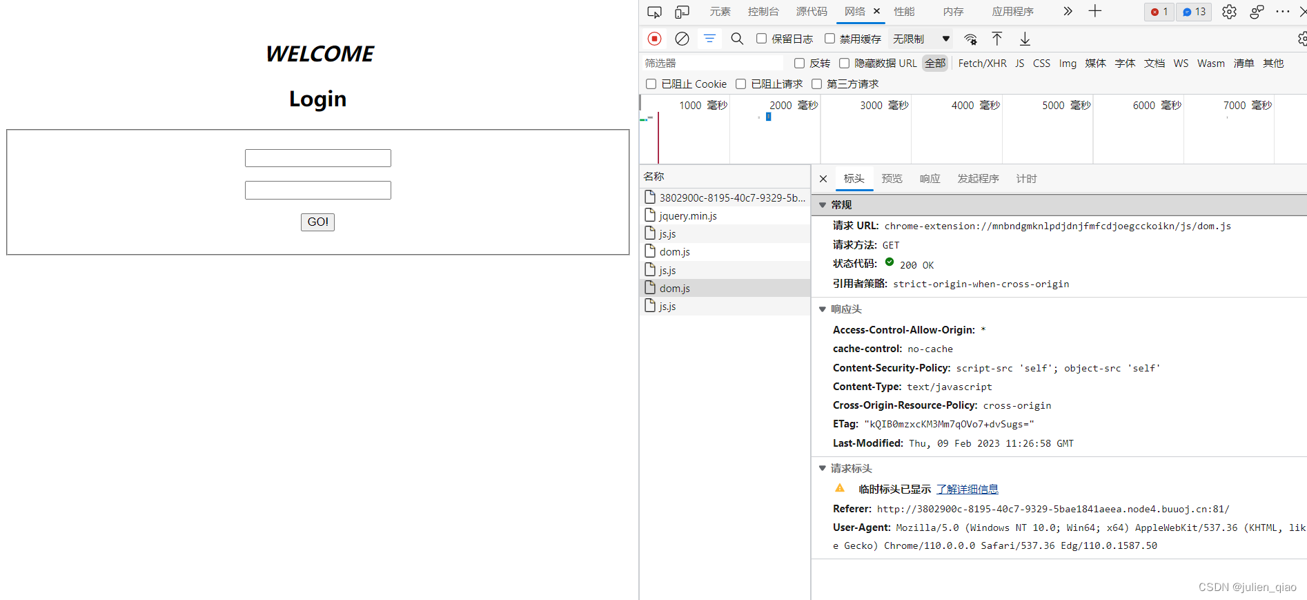Click the inspect element picker icon
The width and height of the screenshot is (1307, 600).
click(x=654, y=12)
